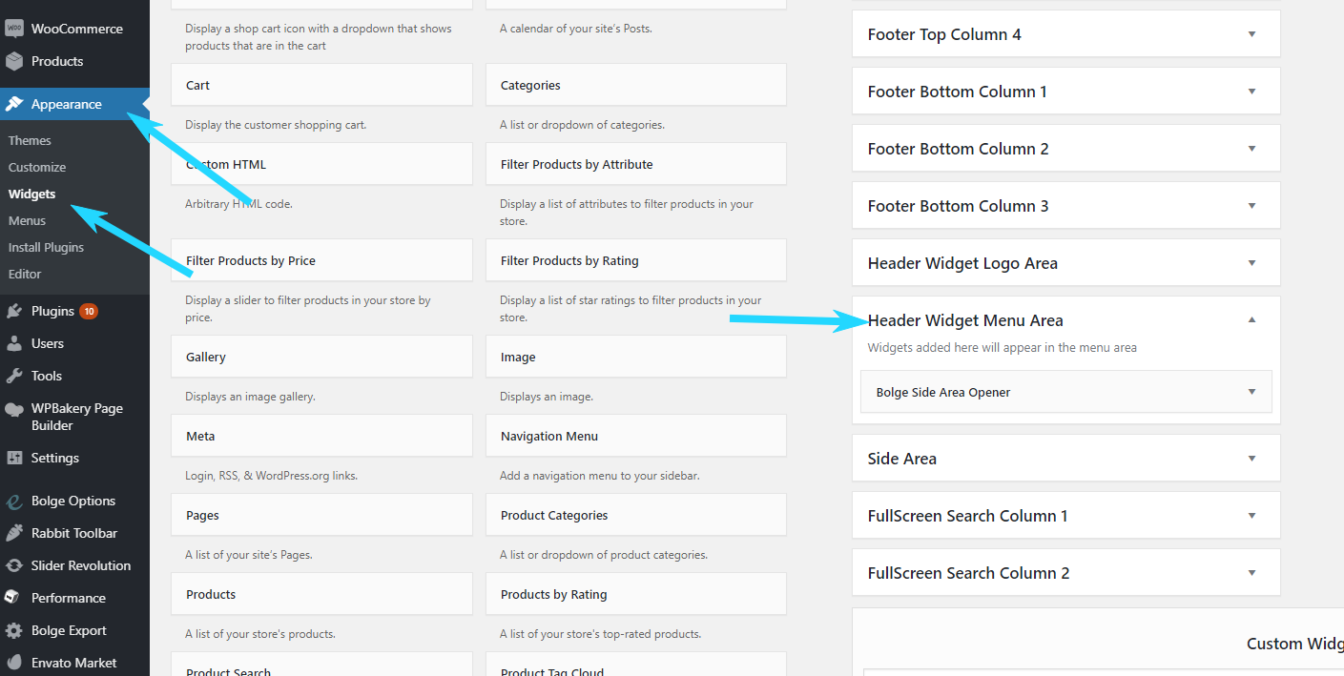Viewport: 1344px width, 676px height.
Task: Open the Plugins update count badge
Action: click(x=89, y=311)
